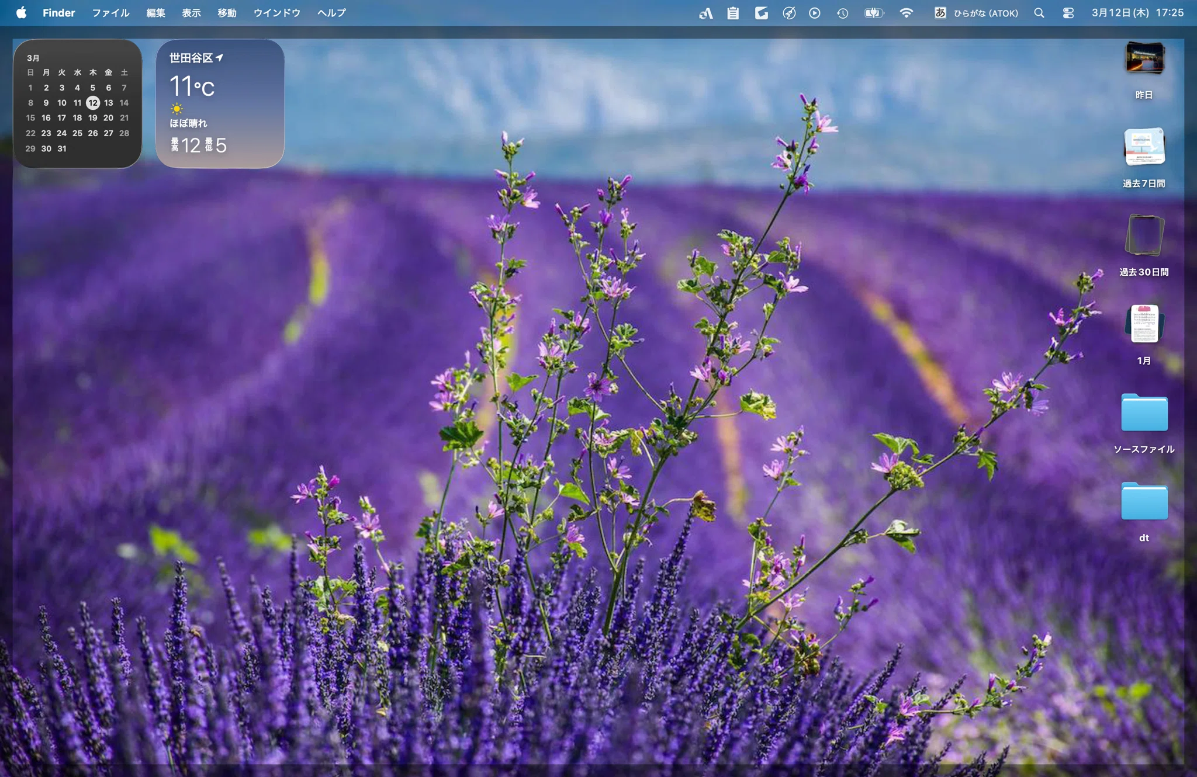This screenshot has height=777, width=1197.
Task: Click the font sync 'A' menu bar icon
Action: click(705, 13)
